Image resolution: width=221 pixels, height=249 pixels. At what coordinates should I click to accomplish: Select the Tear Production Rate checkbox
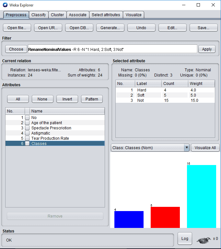click(x=27, y=138)
